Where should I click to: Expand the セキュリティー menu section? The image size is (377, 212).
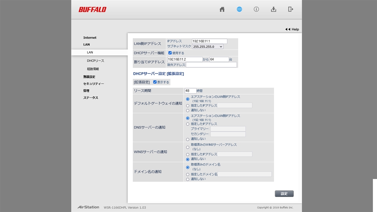(94, 84)
